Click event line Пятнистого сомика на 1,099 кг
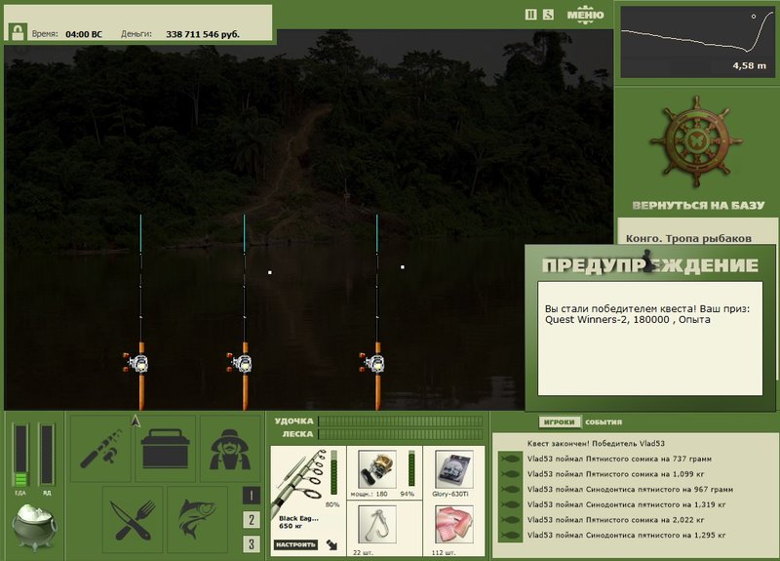This screenshot has height=561, width=780. [x=616, y=474]
